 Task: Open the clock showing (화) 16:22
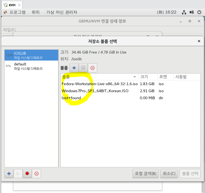pos(167,12)
